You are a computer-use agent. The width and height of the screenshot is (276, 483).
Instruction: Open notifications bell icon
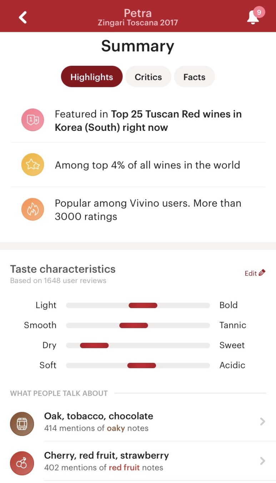253,18
